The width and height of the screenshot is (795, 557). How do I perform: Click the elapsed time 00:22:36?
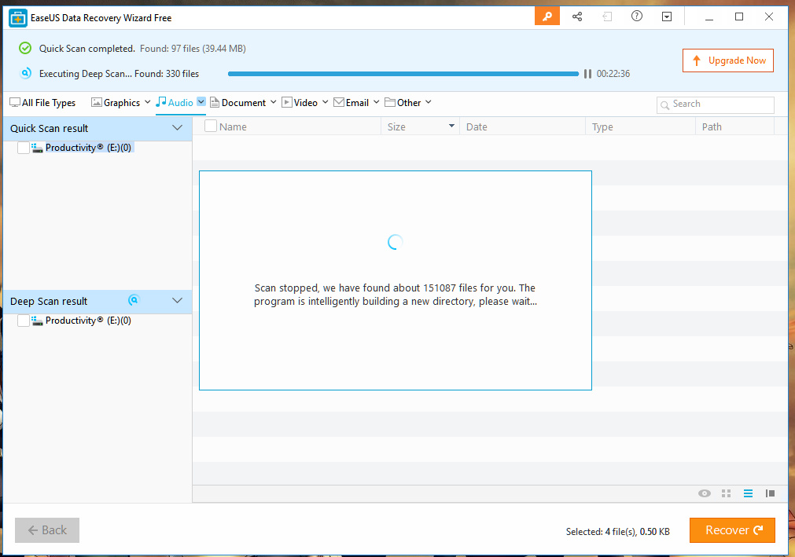[x=613, y=74]
